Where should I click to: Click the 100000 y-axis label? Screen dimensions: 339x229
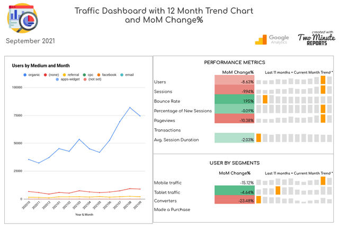(17, 87)
